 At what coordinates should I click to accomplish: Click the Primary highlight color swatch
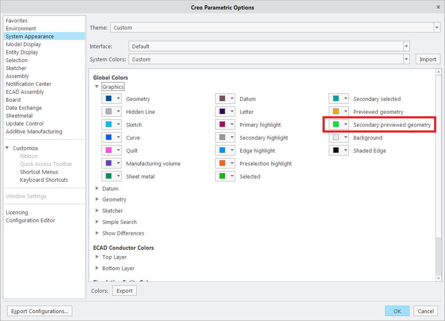[x=222, y=125]
